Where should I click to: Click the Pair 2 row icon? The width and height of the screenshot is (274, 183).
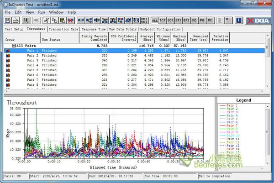point(8,56)
